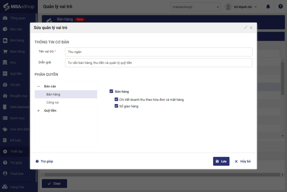The height and width of the screenshot is (192, 287).
Task: Collapse the Báo cáo tree node
Action: pyautogui.click(x=38, y=86)
